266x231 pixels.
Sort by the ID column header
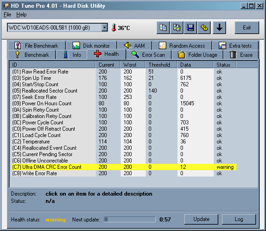pyautogui.click(x=52, y=65)
